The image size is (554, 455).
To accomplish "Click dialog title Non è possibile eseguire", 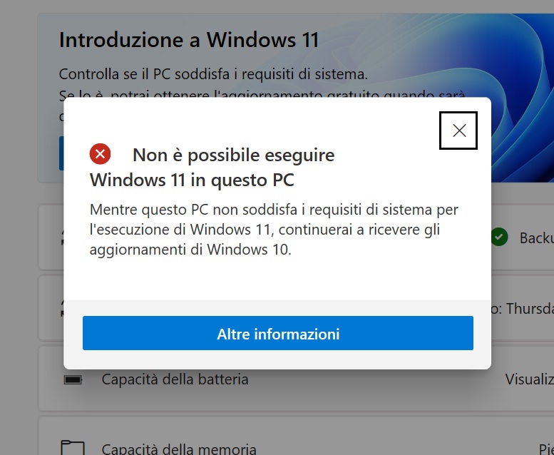I will pyautogui.click(x=234, y=155).
